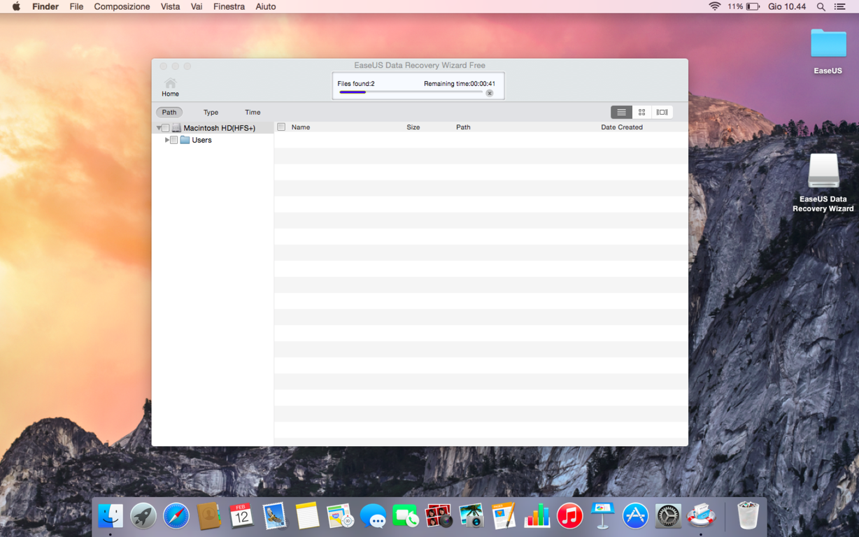This screenshot has height=537, width=859.
Task: Click the Macintosh HD drive icon
Action: 176,128
